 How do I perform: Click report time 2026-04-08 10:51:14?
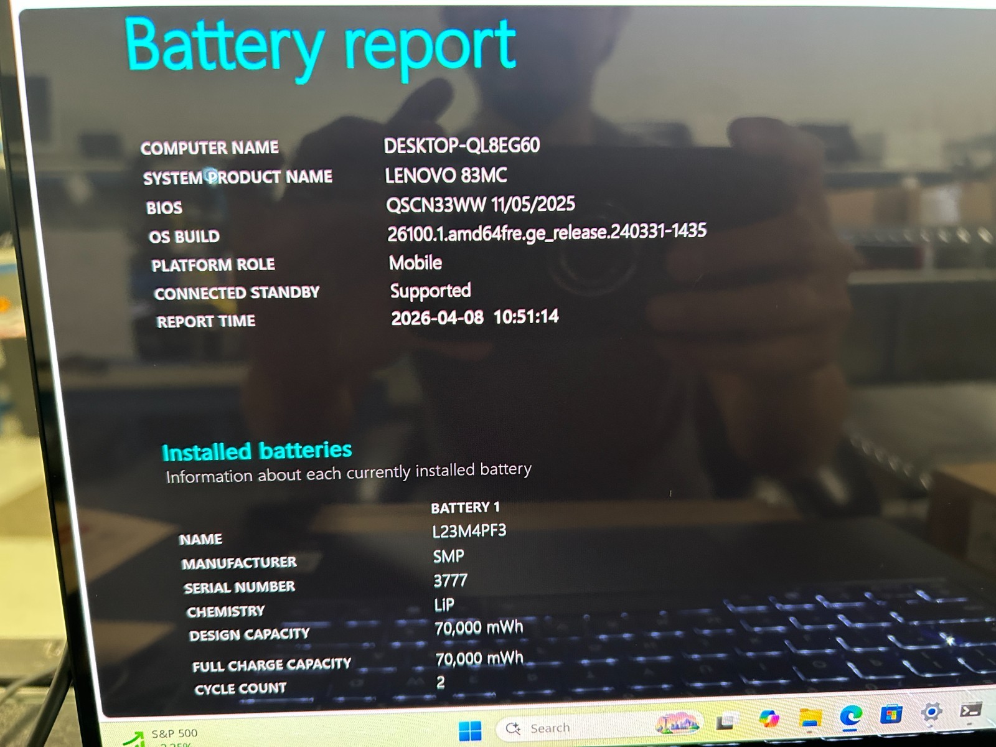(474, 317)
